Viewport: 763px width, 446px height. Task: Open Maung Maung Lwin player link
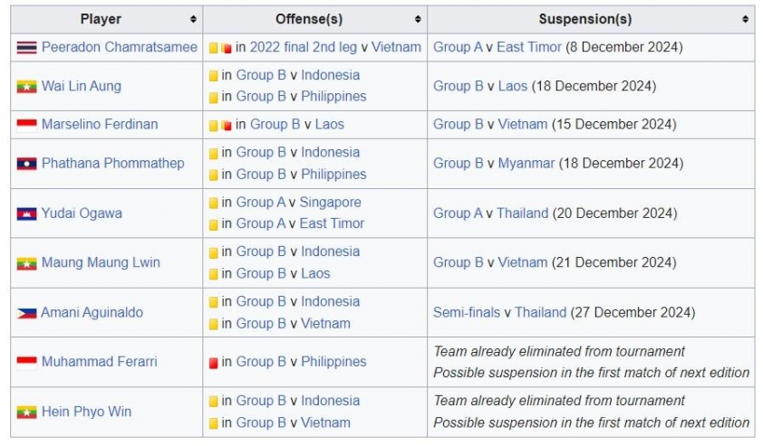101,262
